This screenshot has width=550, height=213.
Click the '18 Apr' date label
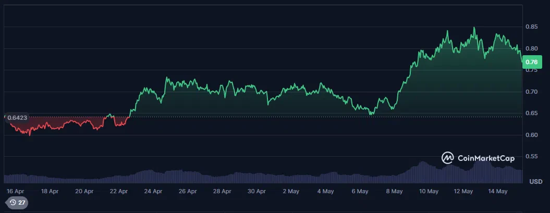pyautogui.click(x=50, y=191)
